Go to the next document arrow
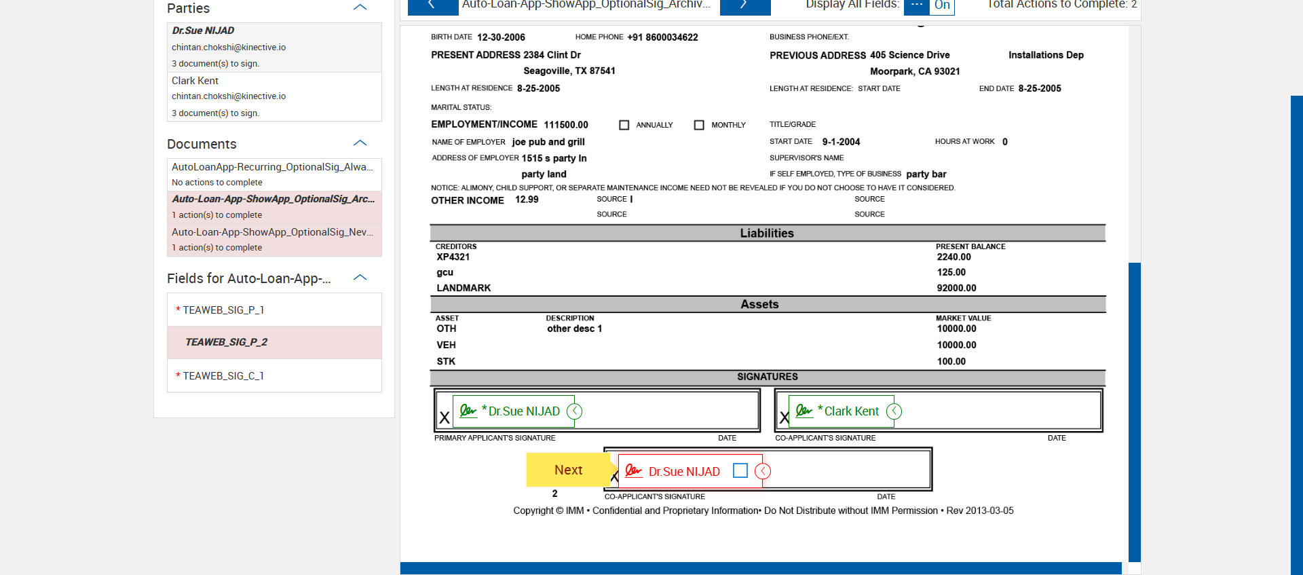This screenshot has width=1303, height=575. [x=744, y=6]
